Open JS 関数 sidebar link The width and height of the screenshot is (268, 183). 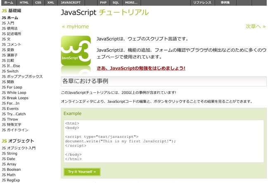point(8,82)
